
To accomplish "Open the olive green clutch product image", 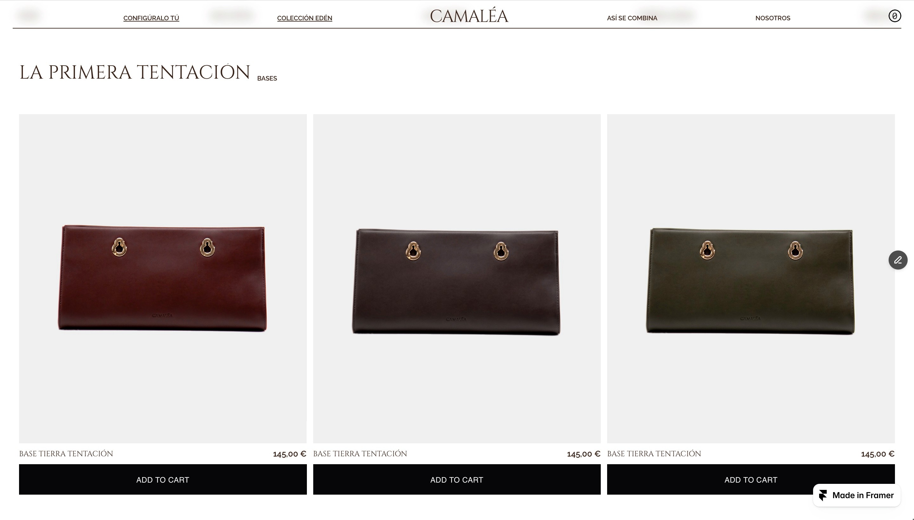I will point(751,279).
